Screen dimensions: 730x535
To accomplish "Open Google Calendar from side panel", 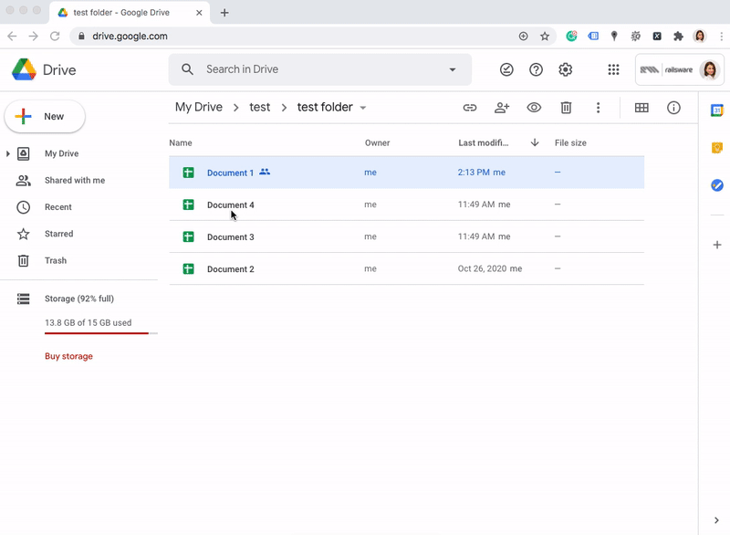I will point(717,110).
